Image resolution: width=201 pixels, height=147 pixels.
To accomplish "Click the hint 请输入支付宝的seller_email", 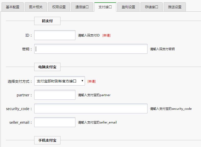I will [x=97, y=122].
